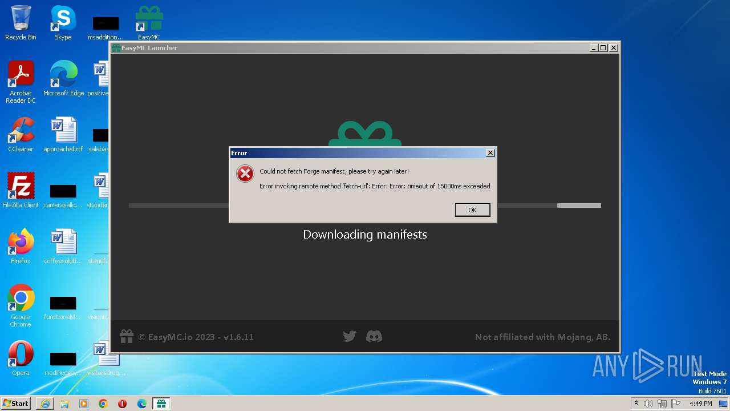This screenshot has width=730, height=411.
Task: Launch Skype from the desktop
Action: (x=63, y=23)
